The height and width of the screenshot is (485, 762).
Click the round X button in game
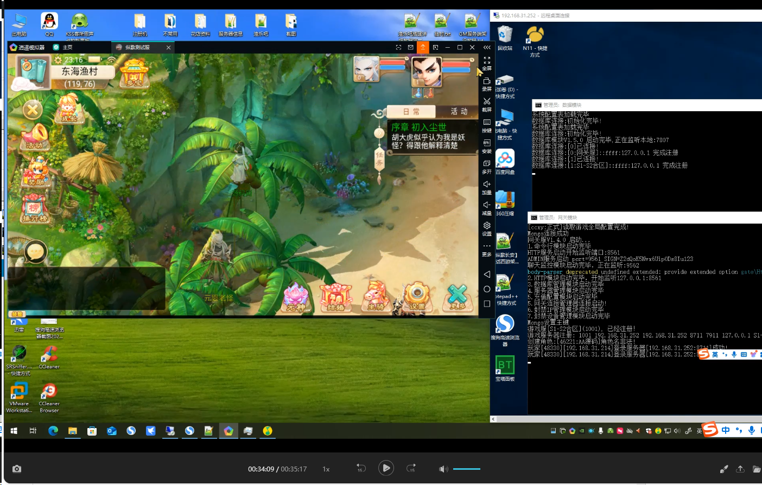pyautogui.click(x=33, y=111)
